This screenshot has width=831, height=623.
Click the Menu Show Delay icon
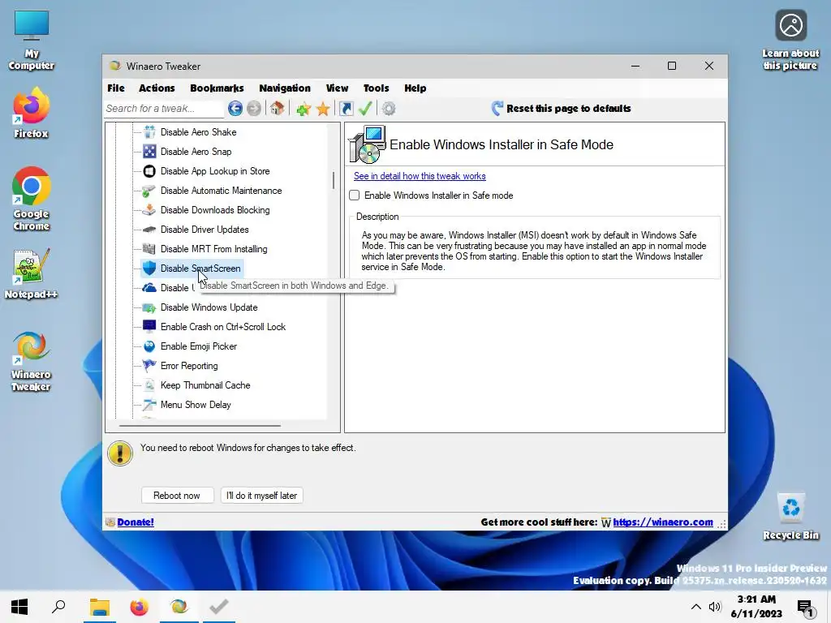pyautogui.click(x=149, y=405)
